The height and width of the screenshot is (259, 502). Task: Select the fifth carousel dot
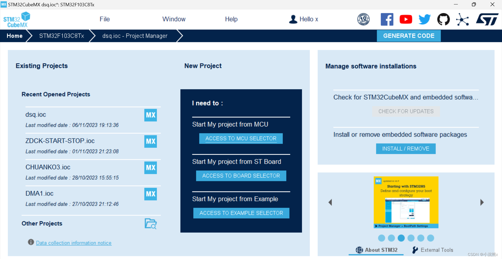pyautogui.click(x=421, y=238)
